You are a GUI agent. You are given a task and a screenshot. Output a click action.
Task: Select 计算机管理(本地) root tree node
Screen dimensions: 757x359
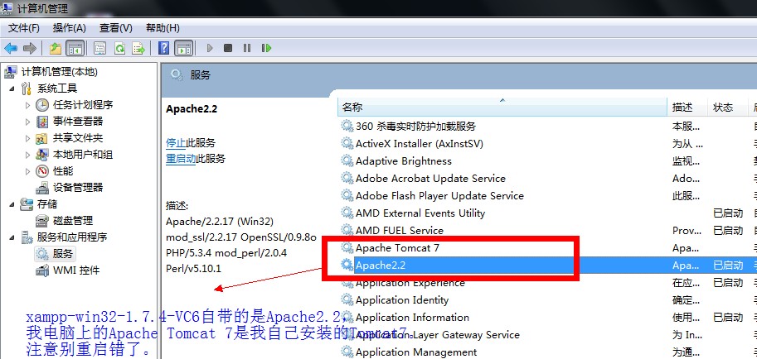60,72
